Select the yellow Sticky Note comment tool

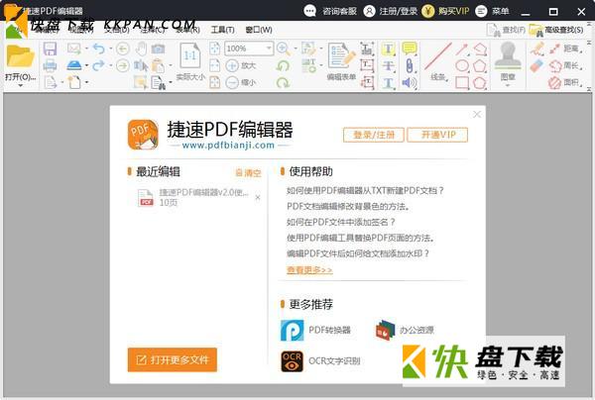(x=410, y=49)
